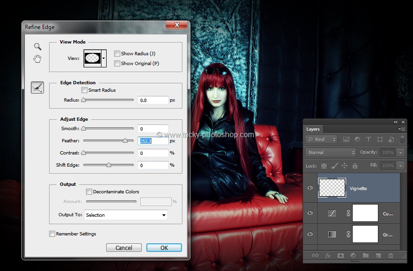Check the Show Radius (J) option
The height and width of the screenshot is (271, 413).
(x=117, y=54)
